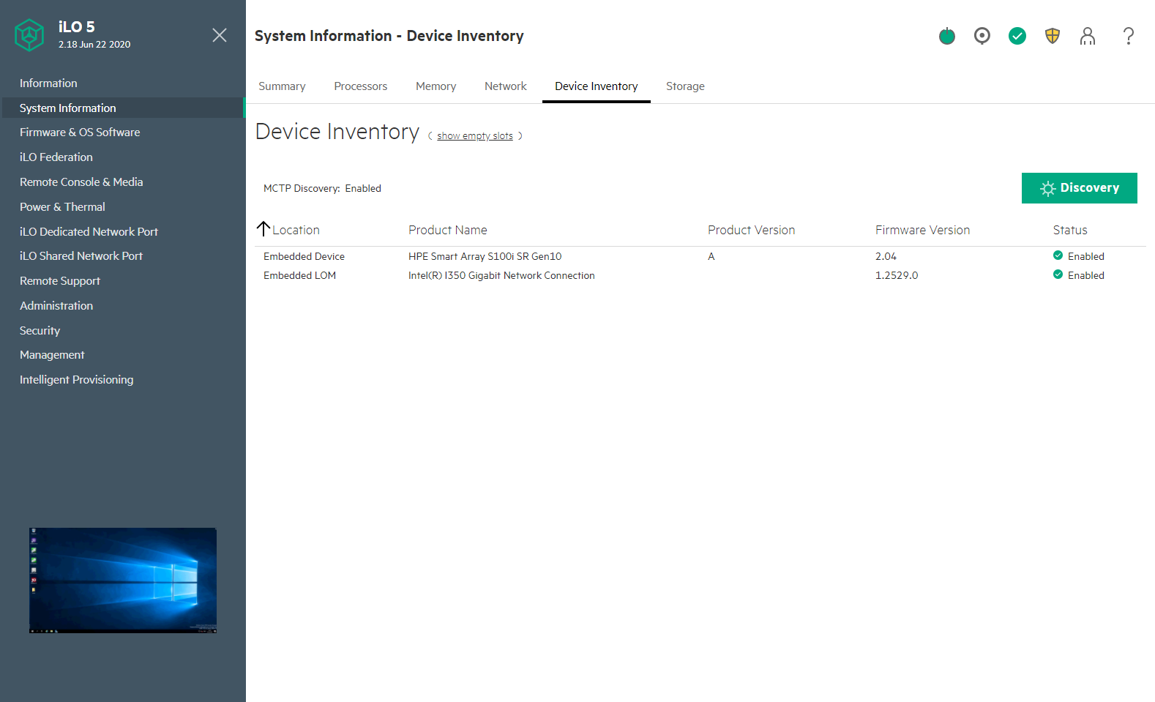Open Power & Thermal page
The width and height of the screenshot is (1155, 702).
(x=62, y=207)
